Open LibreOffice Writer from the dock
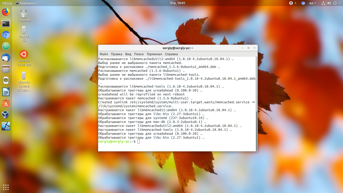 point(6,92)
